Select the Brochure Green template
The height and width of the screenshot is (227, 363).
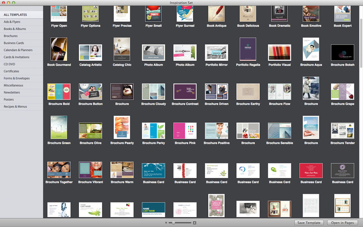pos(59,128)
